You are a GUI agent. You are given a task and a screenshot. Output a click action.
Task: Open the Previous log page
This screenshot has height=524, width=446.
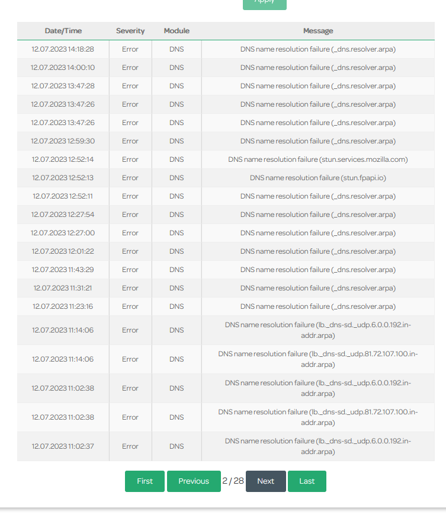point(194,481)
